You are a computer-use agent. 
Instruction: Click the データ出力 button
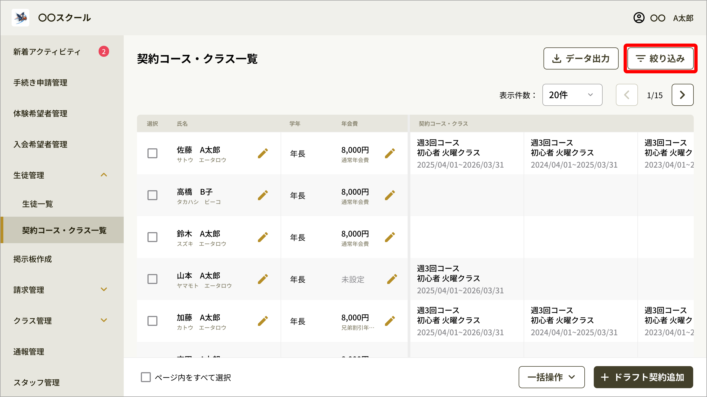point(581,58)
